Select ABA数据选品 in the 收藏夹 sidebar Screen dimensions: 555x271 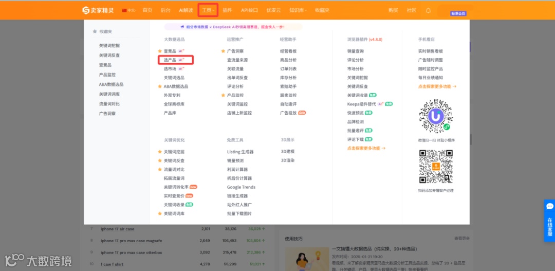pos(111,84)
